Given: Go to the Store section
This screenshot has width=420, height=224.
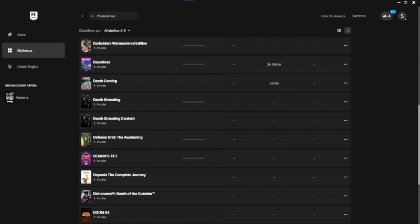Looking at the screenshot, I should tap(22, 35).
